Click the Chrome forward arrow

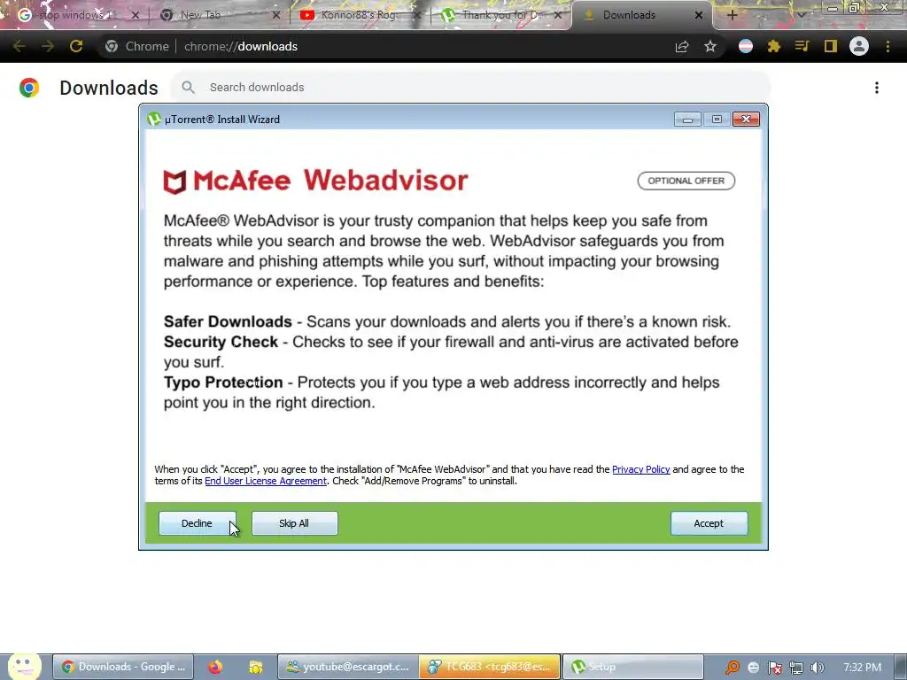(x=48, y=46)
